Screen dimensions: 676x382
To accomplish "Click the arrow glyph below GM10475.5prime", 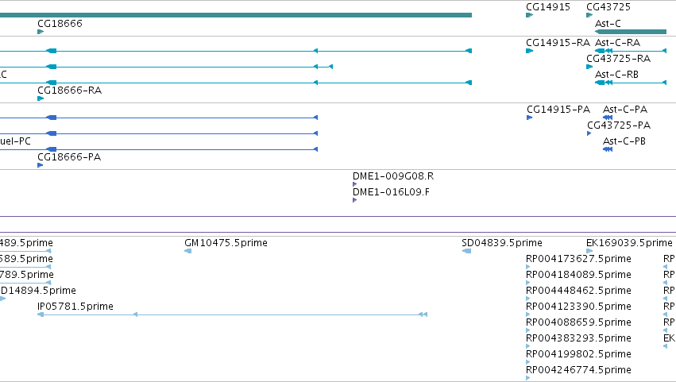I will pos(188,251).
